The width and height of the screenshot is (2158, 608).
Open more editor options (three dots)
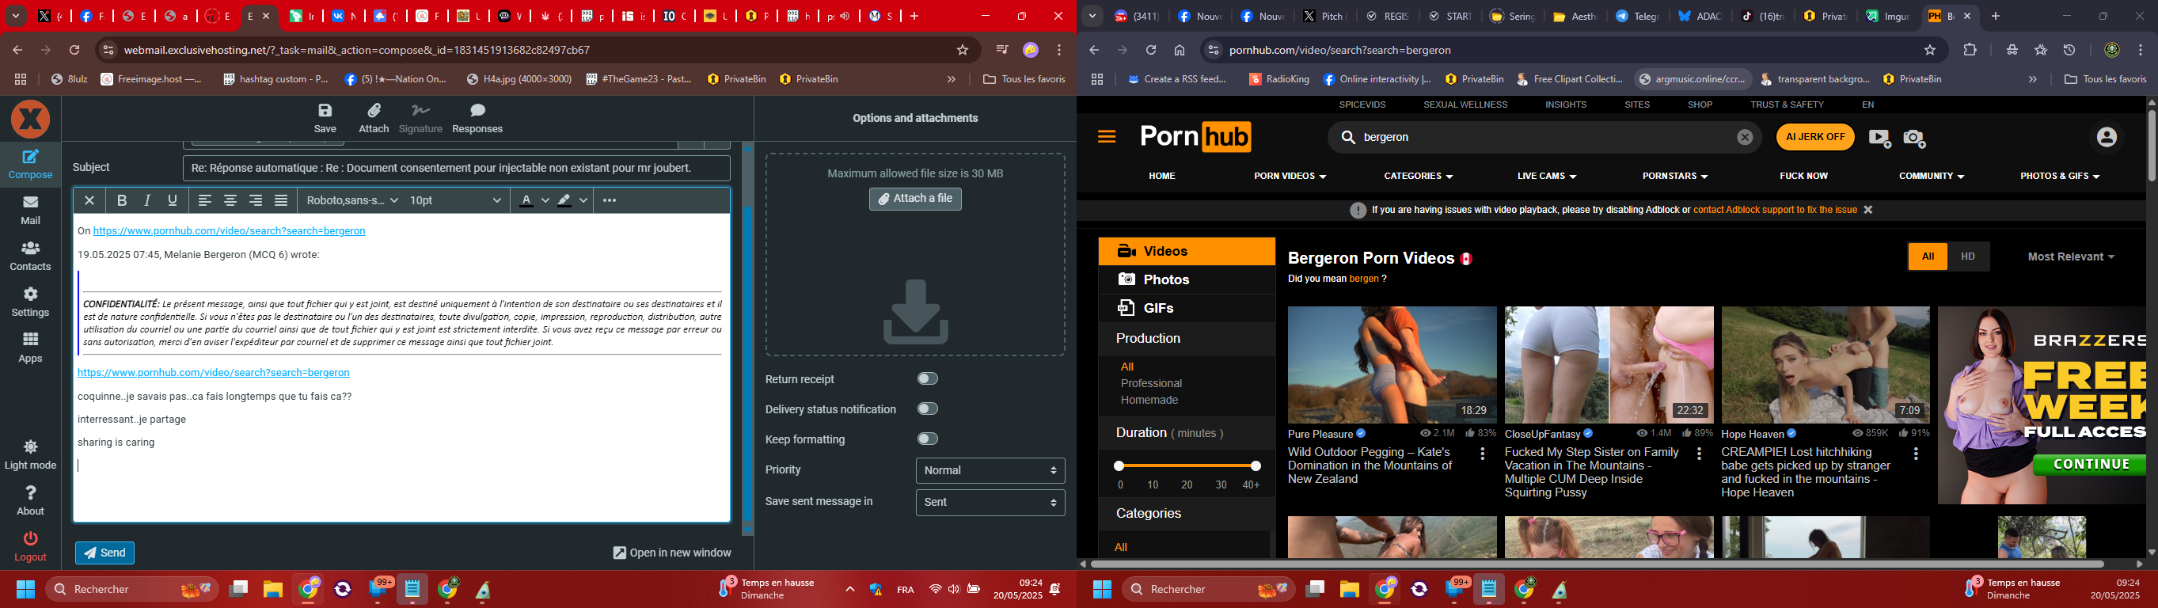click(610, 200)
